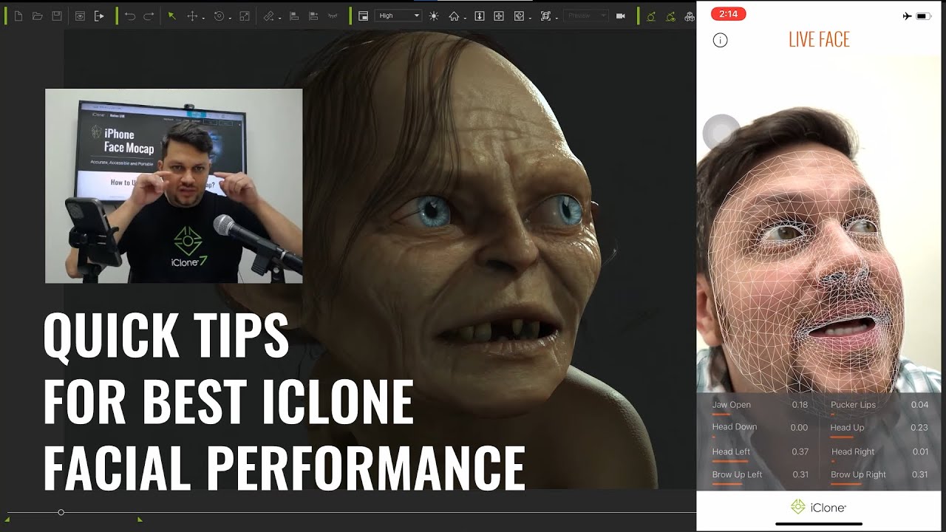Expand the arrow next to the Home icon
This screenshot has width=946, height=532.
(466, 17)
